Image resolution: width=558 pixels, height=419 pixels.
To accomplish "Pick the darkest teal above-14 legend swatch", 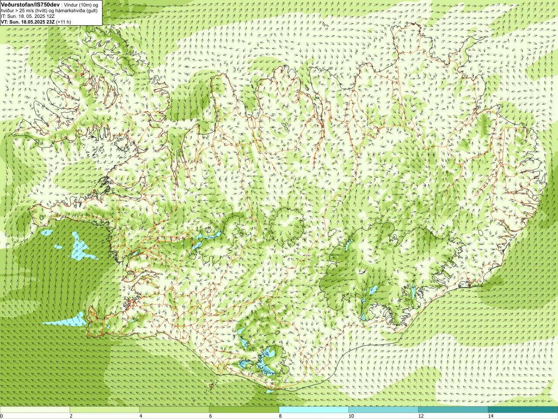I will click(x=523, y=410).
